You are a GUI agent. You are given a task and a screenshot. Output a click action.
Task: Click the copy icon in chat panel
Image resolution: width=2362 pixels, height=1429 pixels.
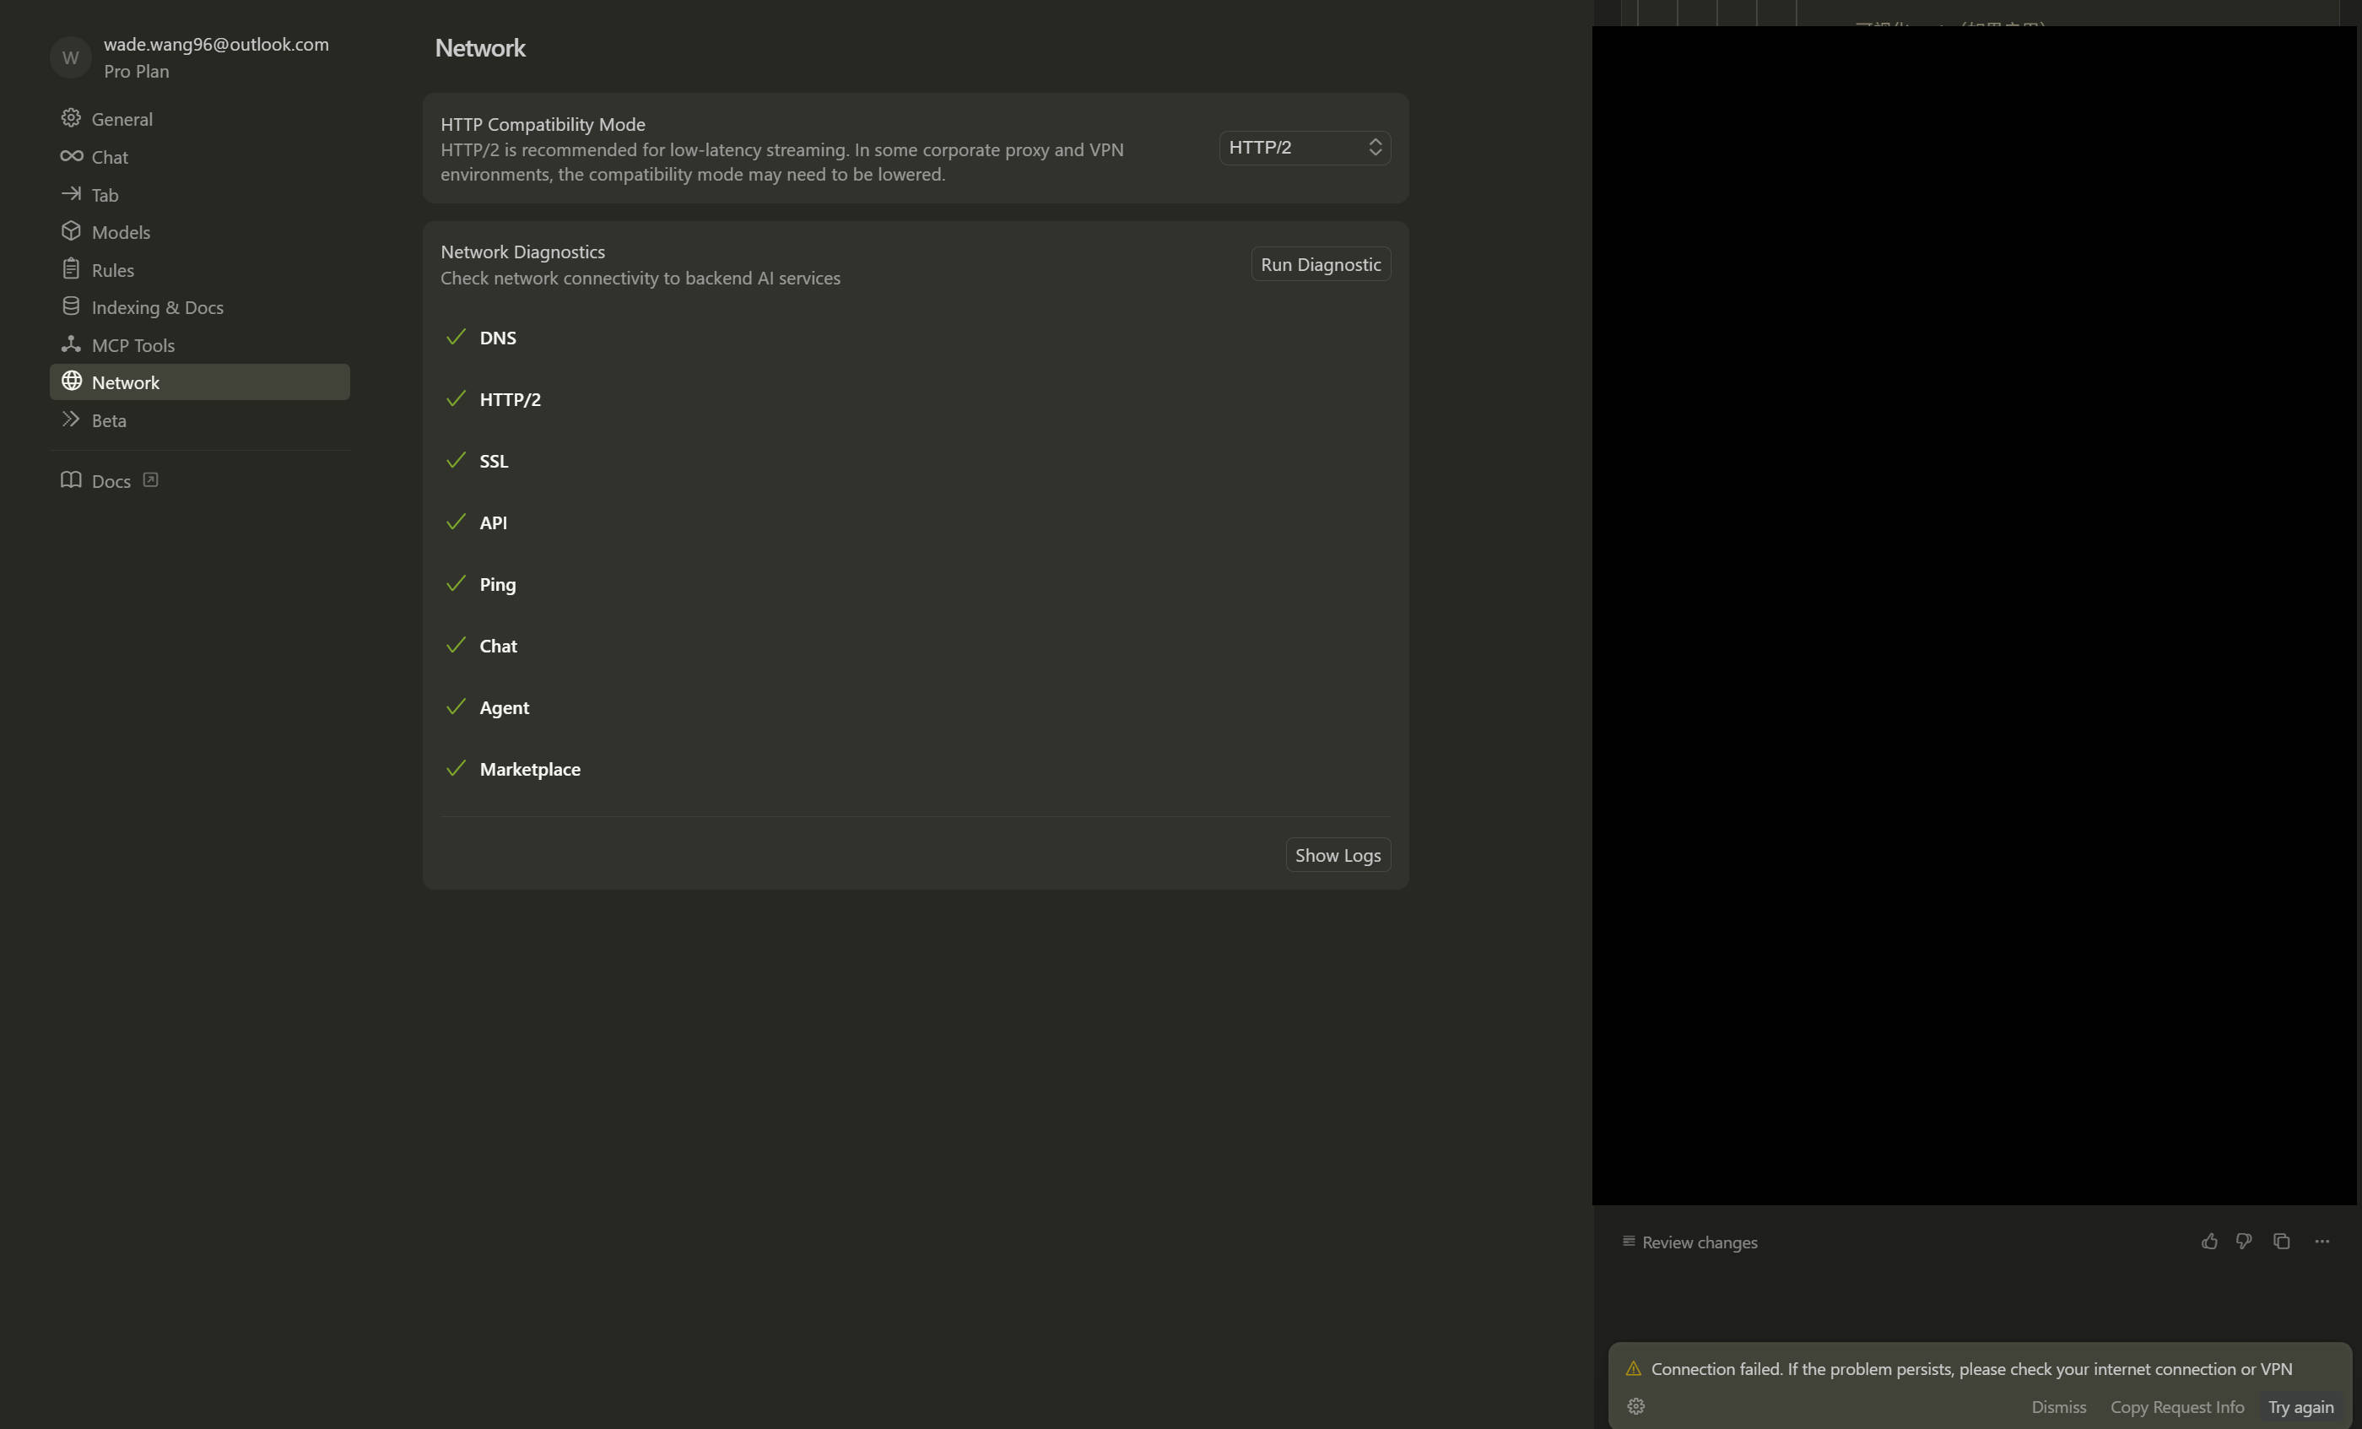(2282, 1241)
